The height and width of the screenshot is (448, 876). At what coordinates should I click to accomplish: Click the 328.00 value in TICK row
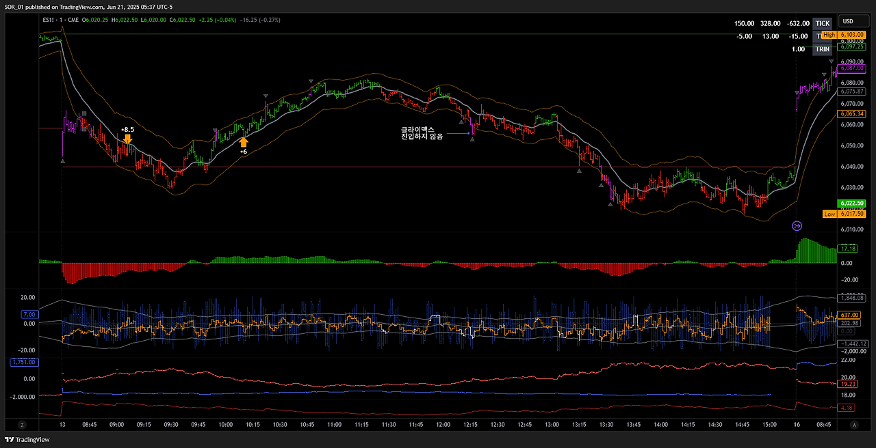770,23
